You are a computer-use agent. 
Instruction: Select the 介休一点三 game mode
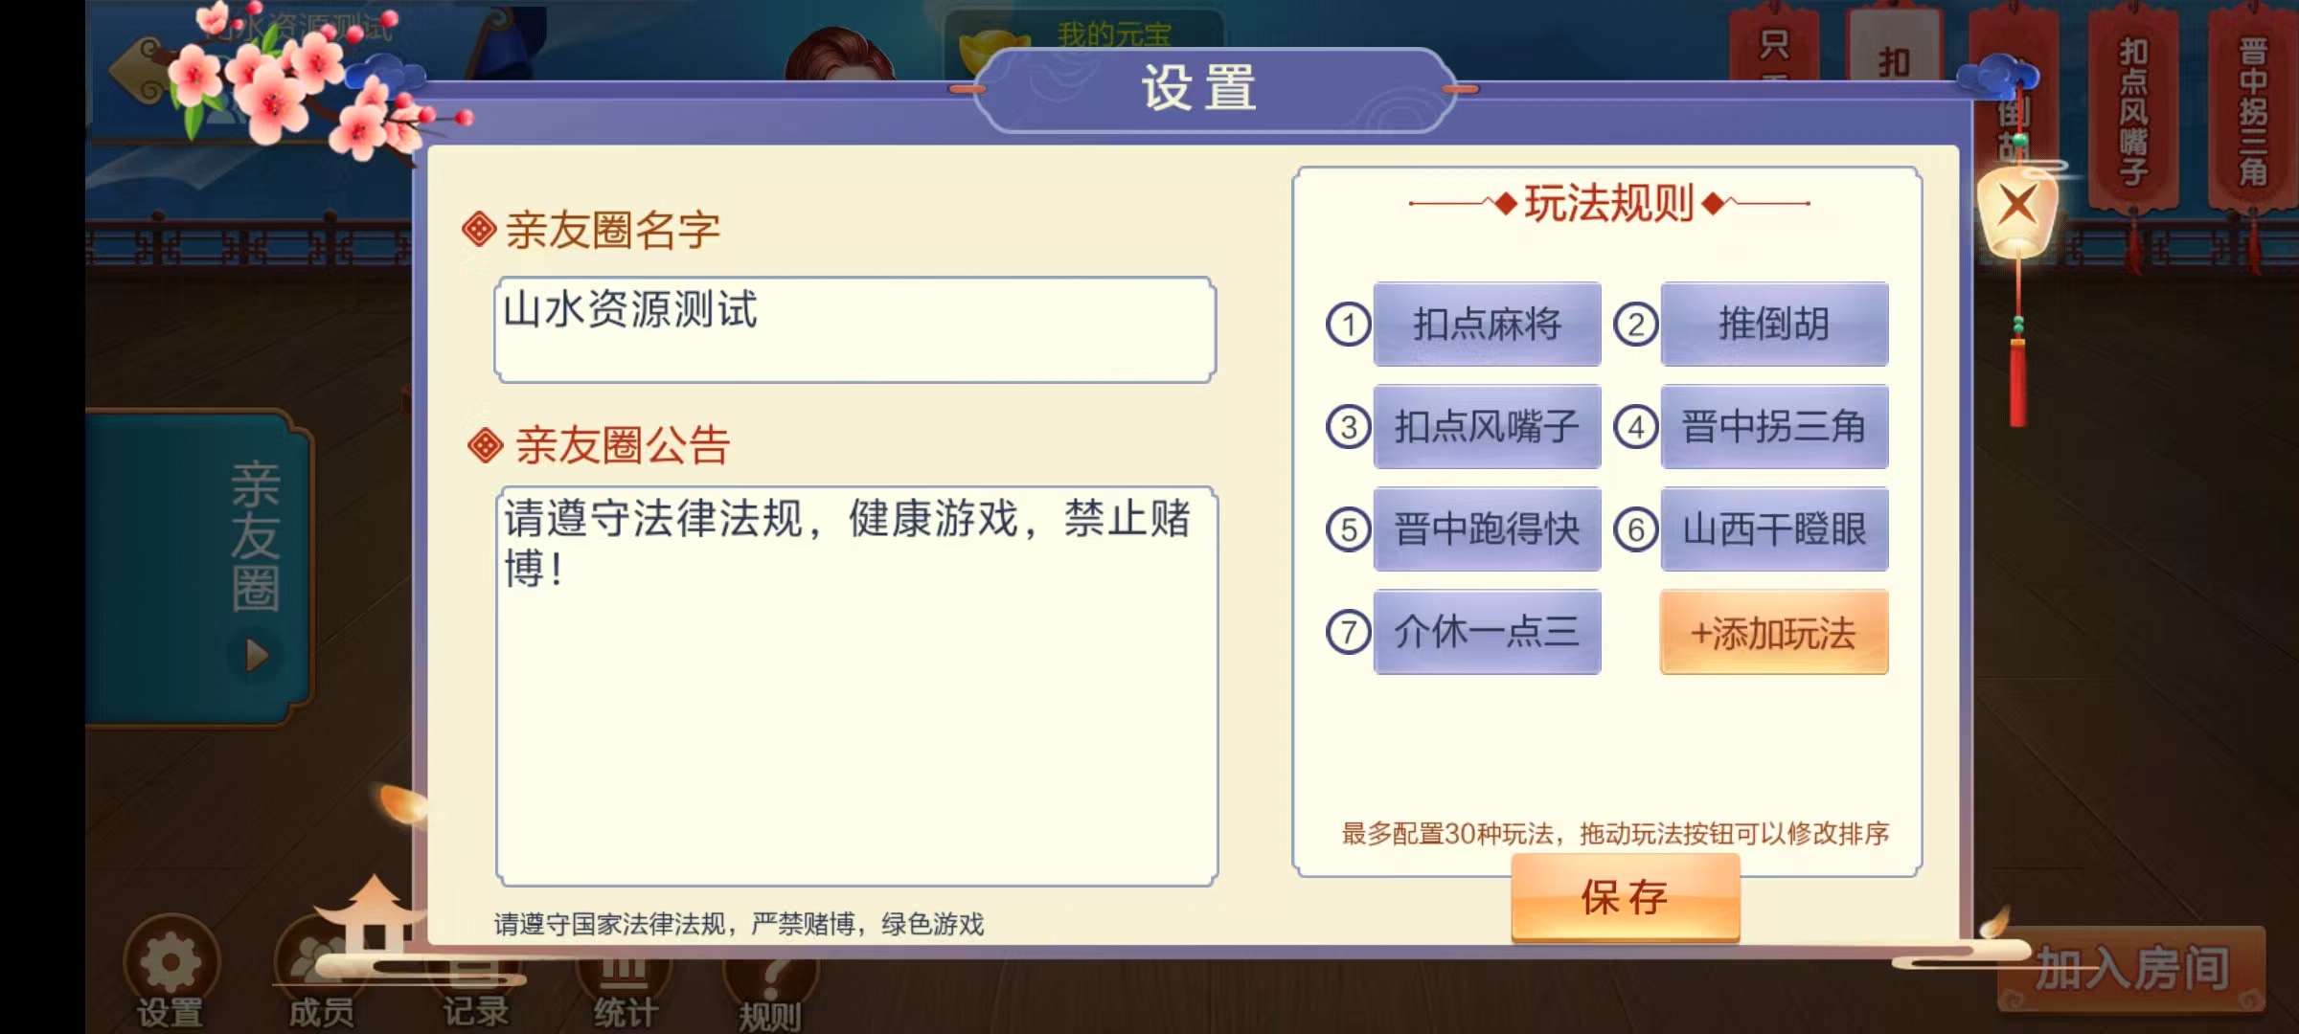pos(1487,632)
